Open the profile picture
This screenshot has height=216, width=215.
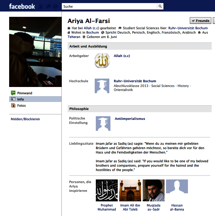35,52
